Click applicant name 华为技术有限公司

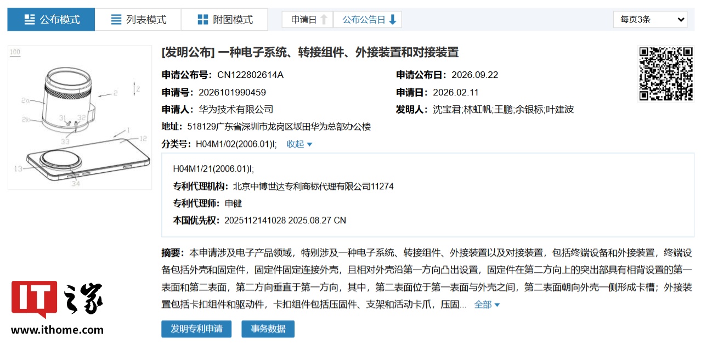point(236,109)
